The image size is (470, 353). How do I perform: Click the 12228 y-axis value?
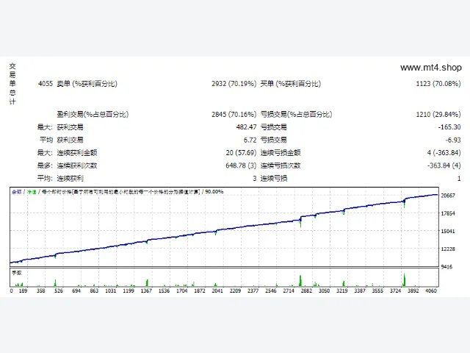(x=448, y=249)
